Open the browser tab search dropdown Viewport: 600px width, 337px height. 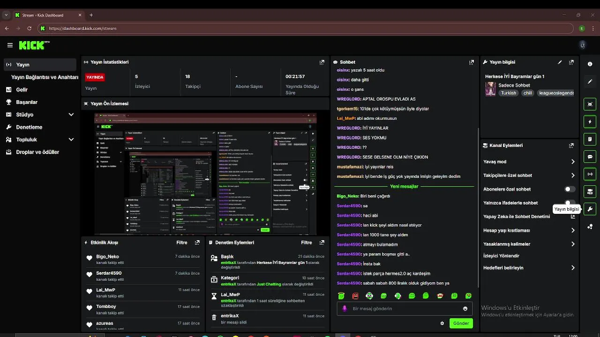6,15
